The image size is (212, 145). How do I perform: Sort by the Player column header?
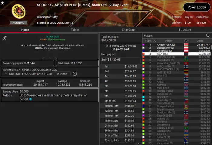[169, 41]
